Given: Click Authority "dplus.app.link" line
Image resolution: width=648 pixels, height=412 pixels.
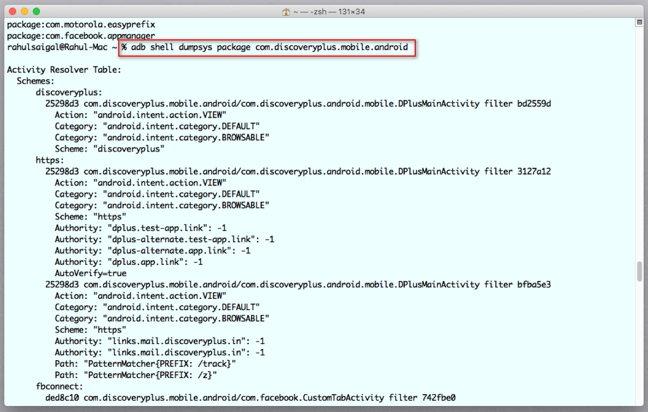Looking at the screenshot, I should [x=129, y=262].
